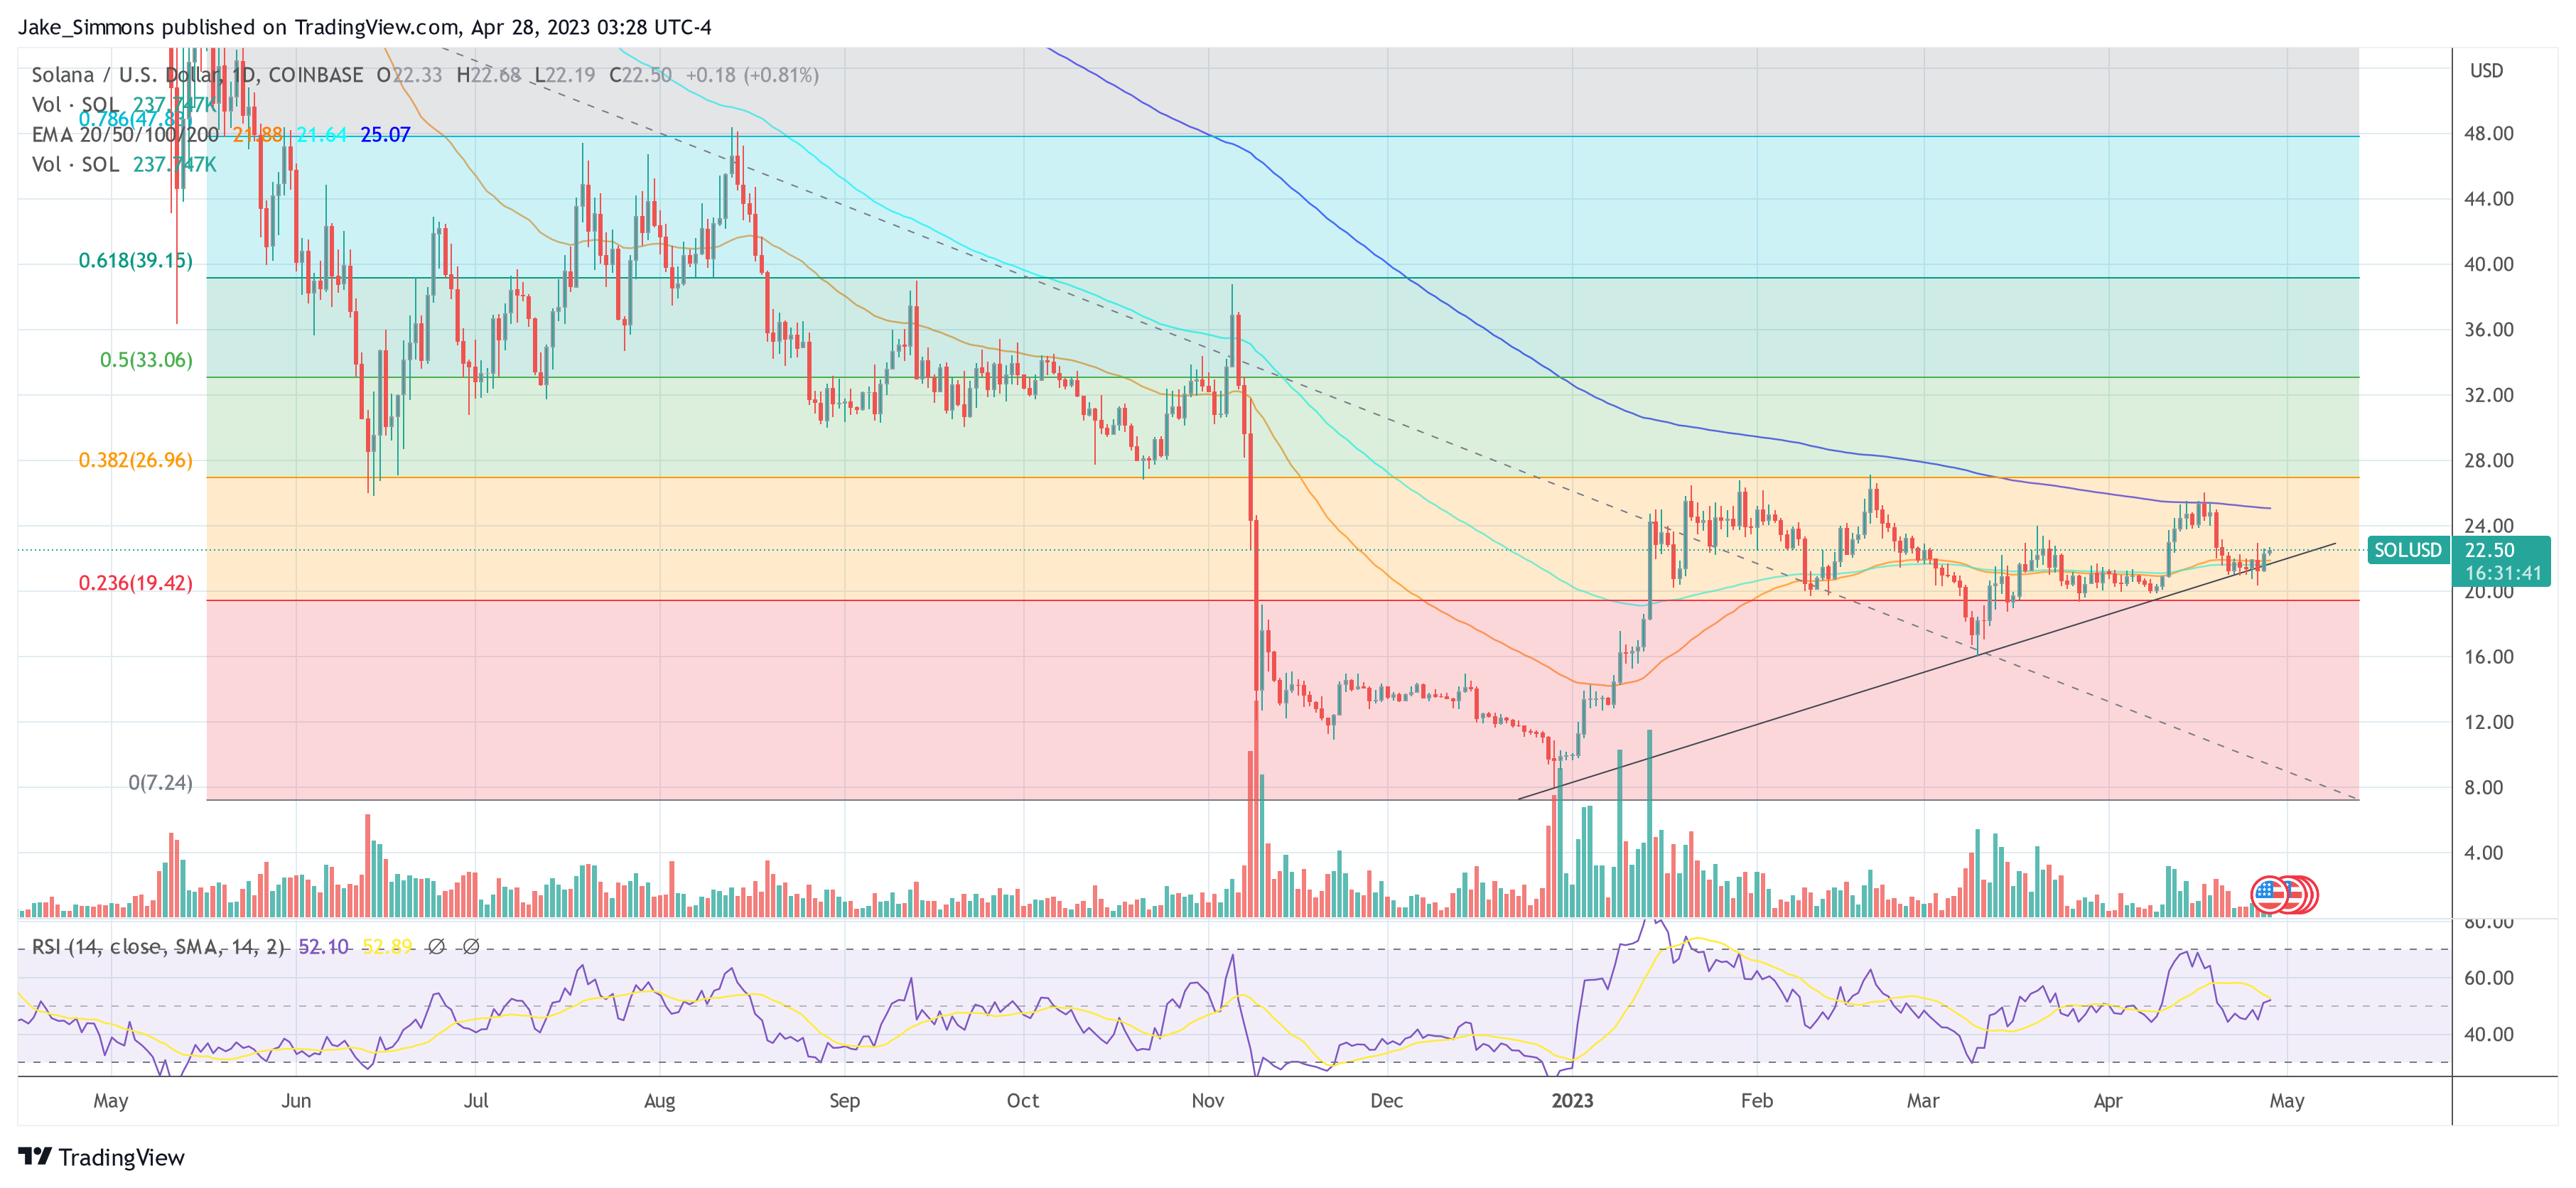Click the 0.5(33.06) Fibonacci level label

pos(146,360)
